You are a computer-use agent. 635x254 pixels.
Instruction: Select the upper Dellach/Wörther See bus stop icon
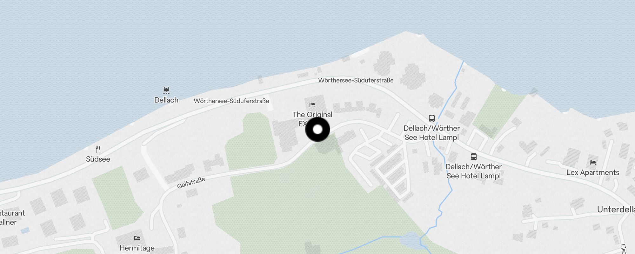[x=432, y=118]
